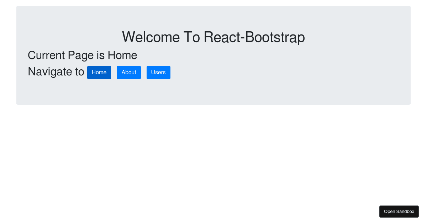Click the Welcome To React-Bootstrap heading
Image resolution: width=427 pixels, height=224 pixels.
click(x=213, y=37)
